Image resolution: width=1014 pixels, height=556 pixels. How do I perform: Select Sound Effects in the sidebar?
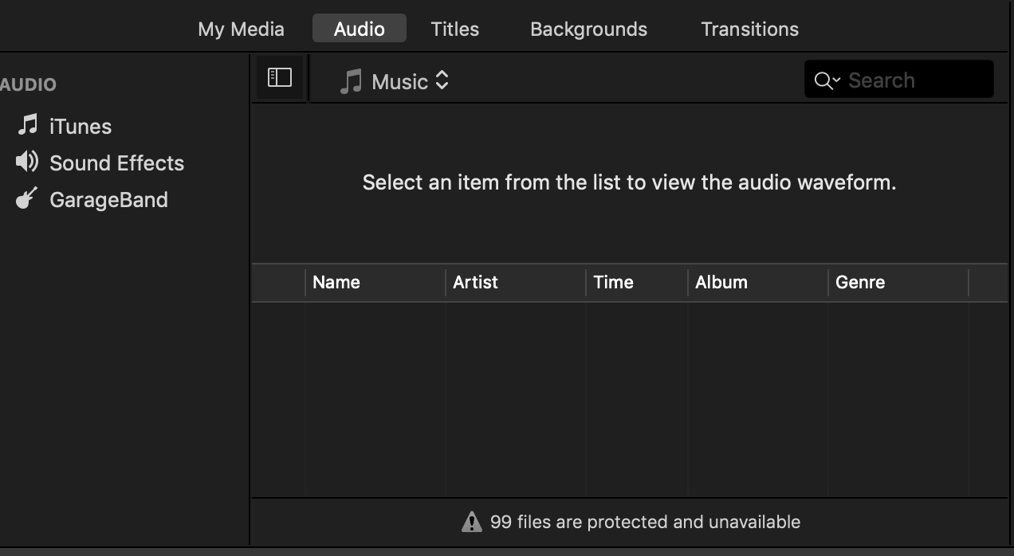[x=116, y=162]
